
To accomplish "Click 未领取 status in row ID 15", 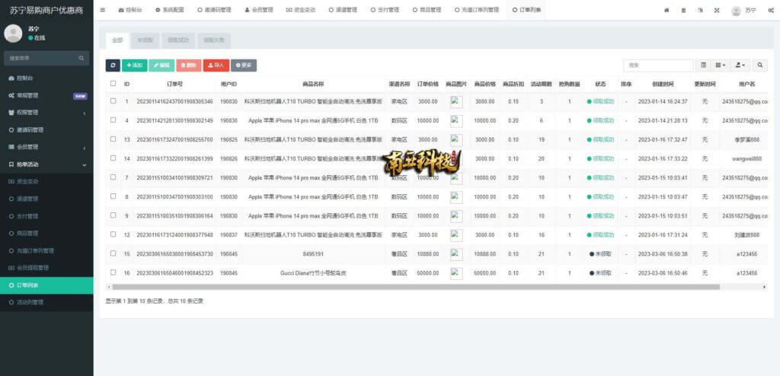I will (600, 254).
